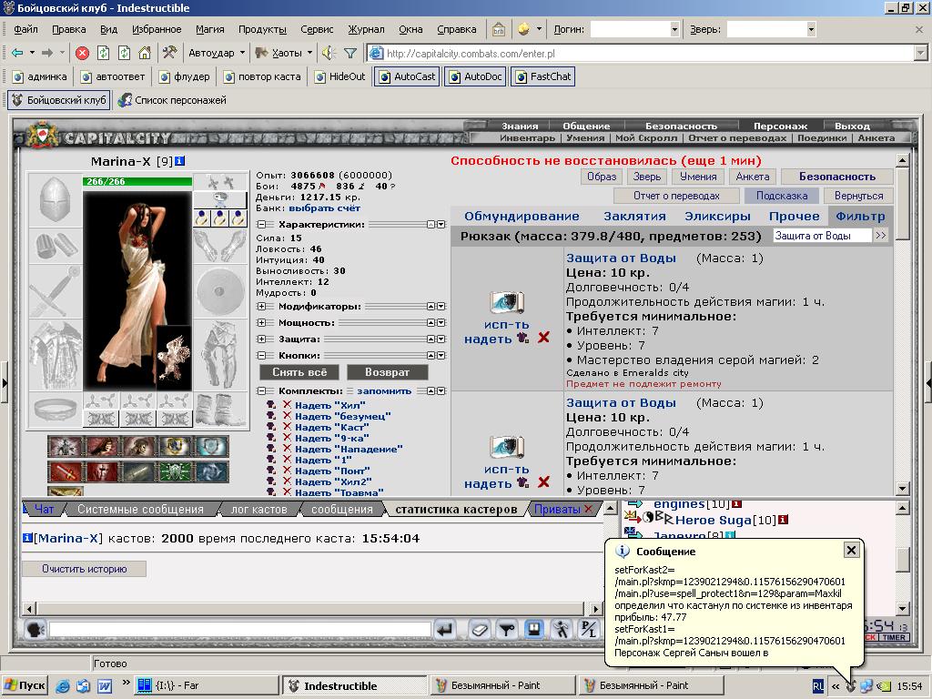Click the first green page refresh icon
Image resolution: width=932 pixels, height=699 pixels.
point(104,53)
